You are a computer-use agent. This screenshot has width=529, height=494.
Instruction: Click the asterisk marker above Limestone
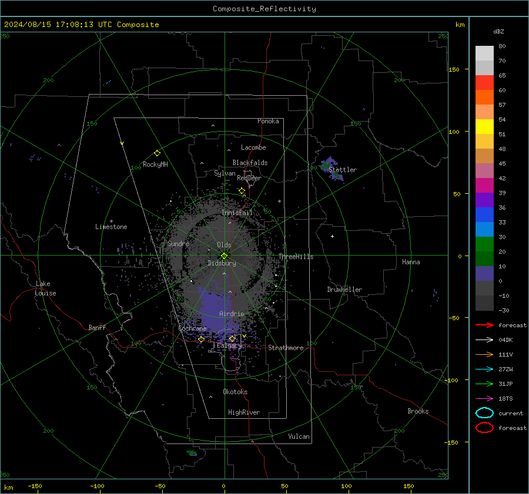click(x=111, y=221)
